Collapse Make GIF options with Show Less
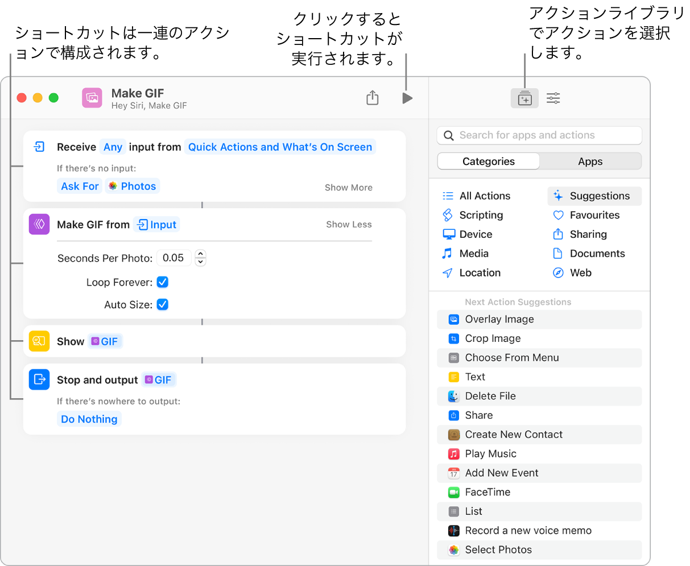The image size is (690, 566). click(x=349, y=225)
